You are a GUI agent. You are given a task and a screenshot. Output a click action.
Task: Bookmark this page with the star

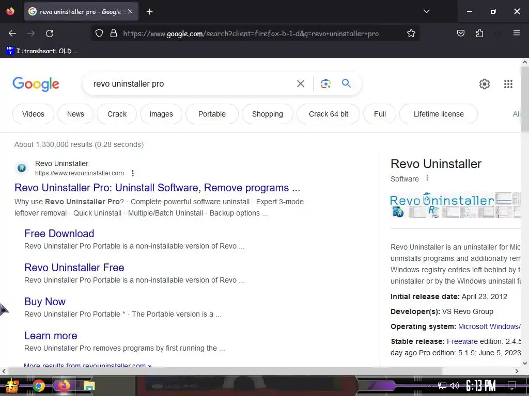[x=411, y=34]
